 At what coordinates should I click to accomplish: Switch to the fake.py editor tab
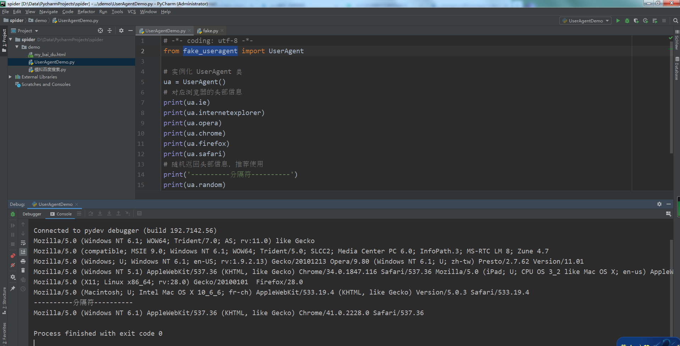[210, 31]
